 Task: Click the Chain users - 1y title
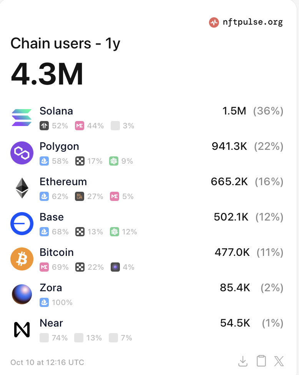[x=65, y=43]
